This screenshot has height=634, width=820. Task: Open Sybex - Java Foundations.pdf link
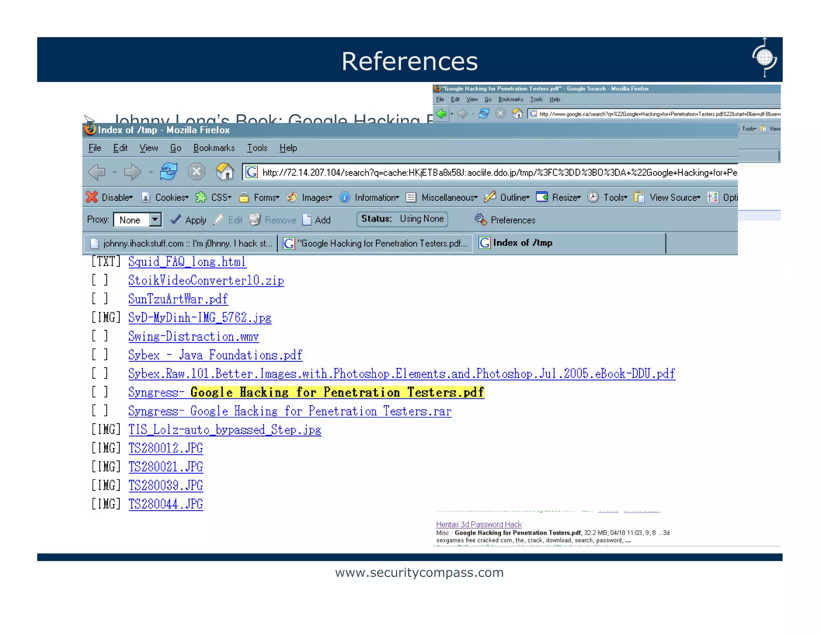tap(215, 355)
